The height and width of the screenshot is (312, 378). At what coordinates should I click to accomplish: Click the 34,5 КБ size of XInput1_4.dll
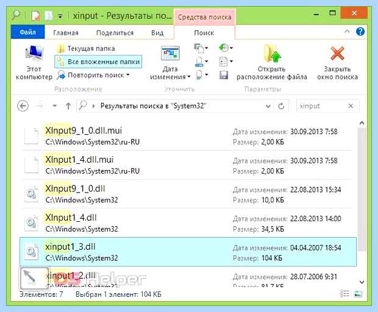(273, 229)
